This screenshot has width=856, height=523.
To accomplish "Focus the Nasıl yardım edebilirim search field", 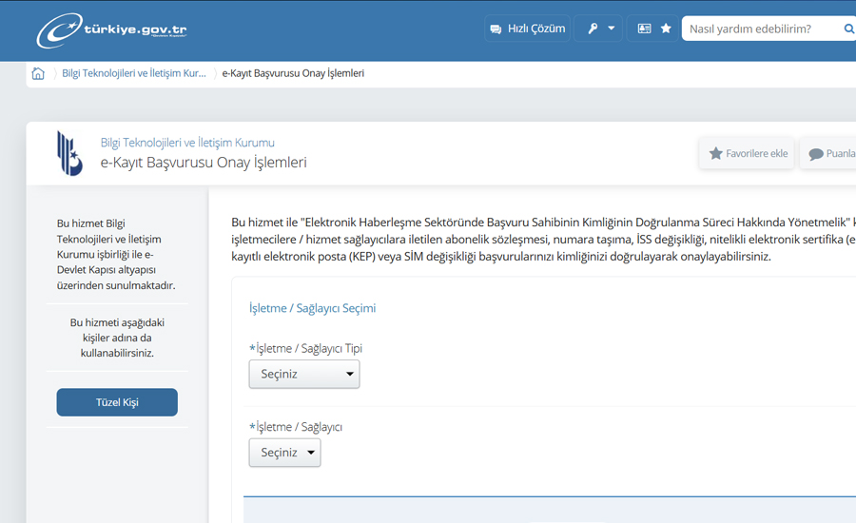I will pos(762,29).
